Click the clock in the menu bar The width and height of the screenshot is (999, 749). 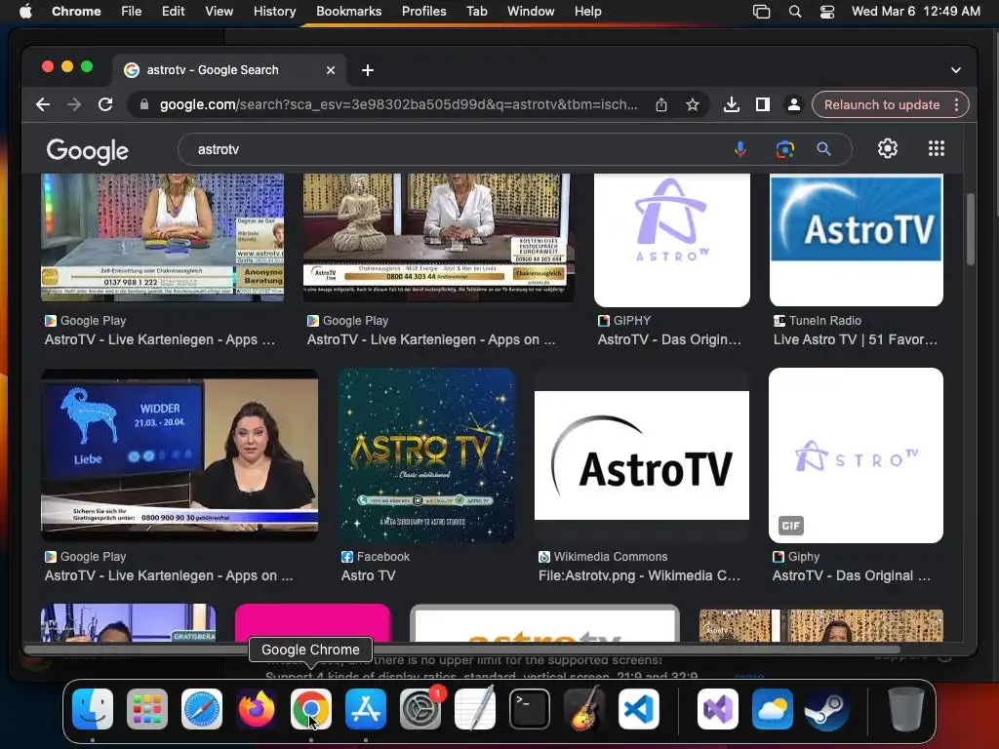pos(915,11)
